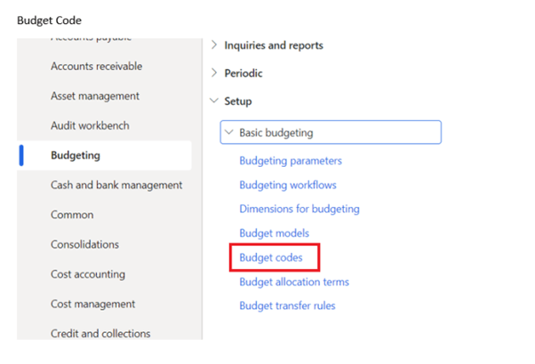The width and height of the screenshot is (535, 364).
Task: Go to Credit and collections
Action: click(100, 334)
